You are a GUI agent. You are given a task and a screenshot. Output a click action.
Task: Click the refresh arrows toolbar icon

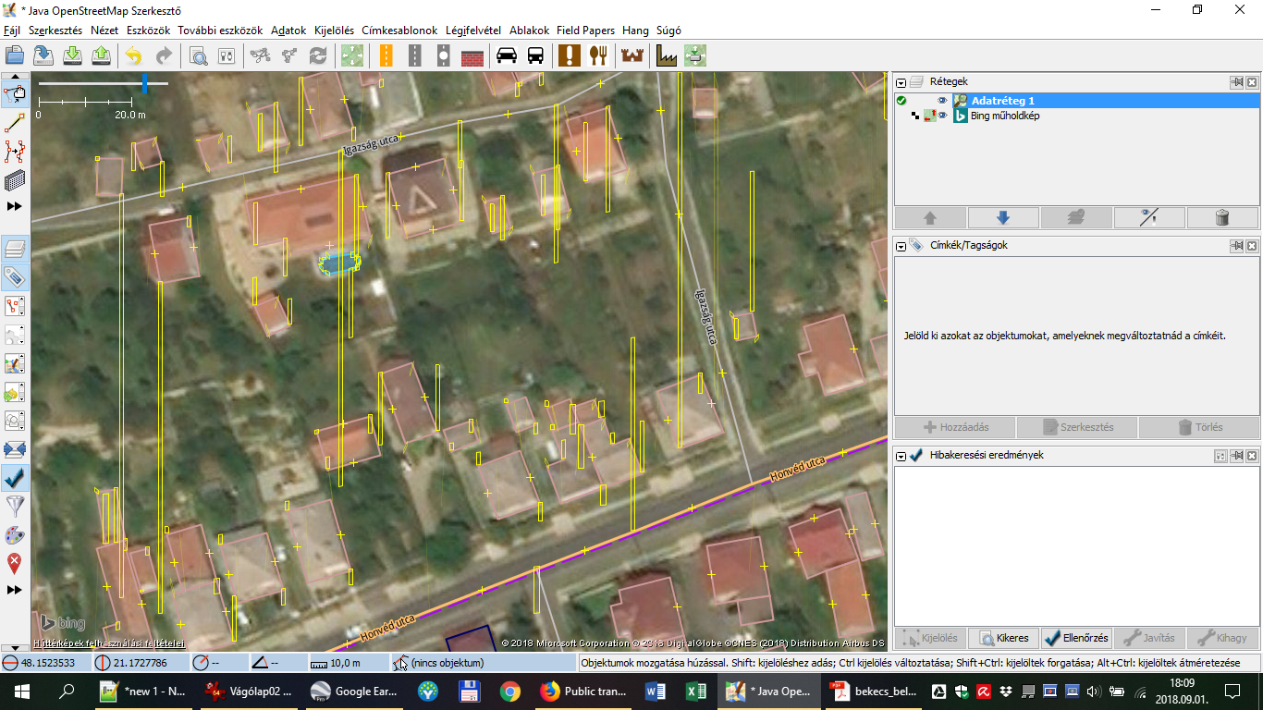pyautogui.click(x=318, y=55)
